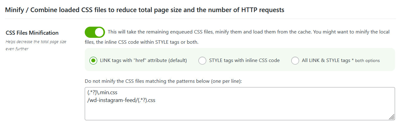Screen dimensions: 400x124
Task: Click the 'CSS Files Minification' setting label
Action: click(x=32, y=33)
